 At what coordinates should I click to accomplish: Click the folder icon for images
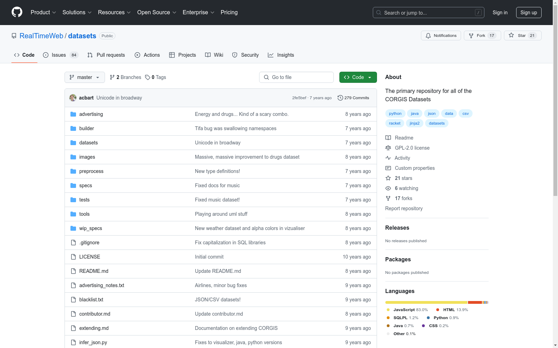(x=73, y=157)
